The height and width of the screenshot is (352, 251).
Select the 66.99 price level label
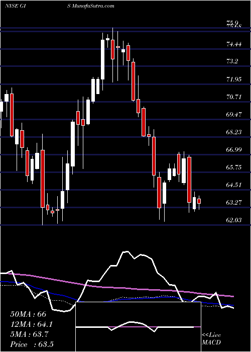tap(234, 149)
